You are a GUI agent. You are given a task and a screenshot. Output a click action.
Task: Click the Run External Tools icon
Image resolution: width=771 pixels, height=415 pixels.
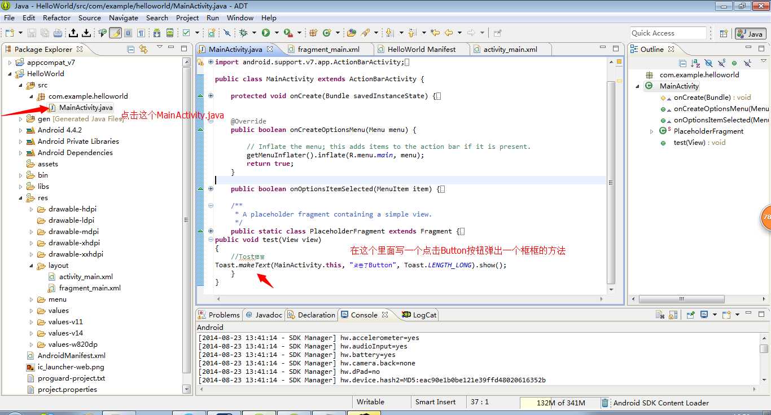click(x=288, y=33)
